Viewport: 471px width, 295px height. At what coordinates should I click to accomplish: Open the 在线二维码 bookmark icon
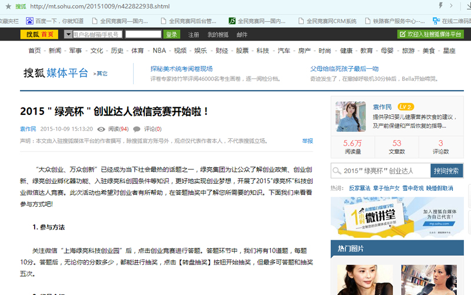(x=436, y=21)
